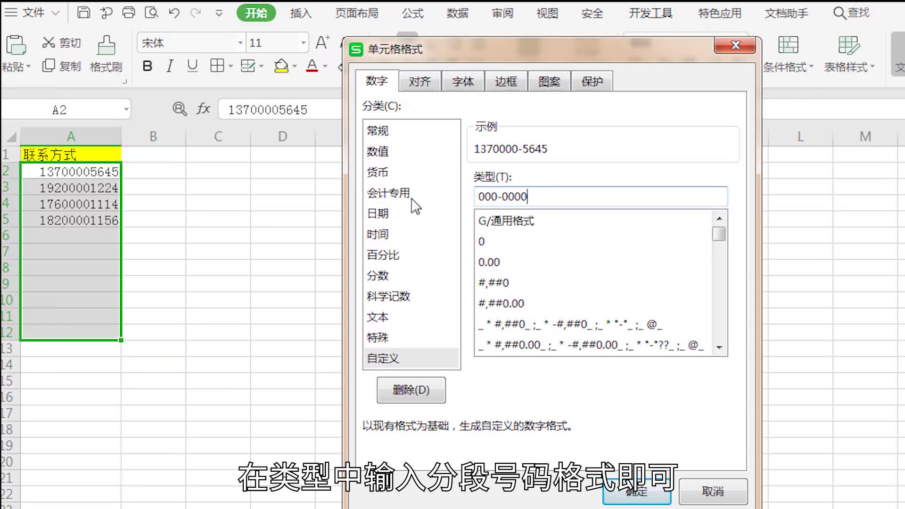This screenshot has height=509, width=905.
Task: Toggle Bold formatting
Action: point(147,66)
